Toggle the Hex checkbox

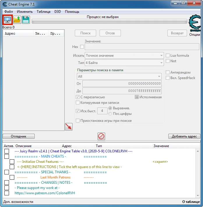point(82,47)
